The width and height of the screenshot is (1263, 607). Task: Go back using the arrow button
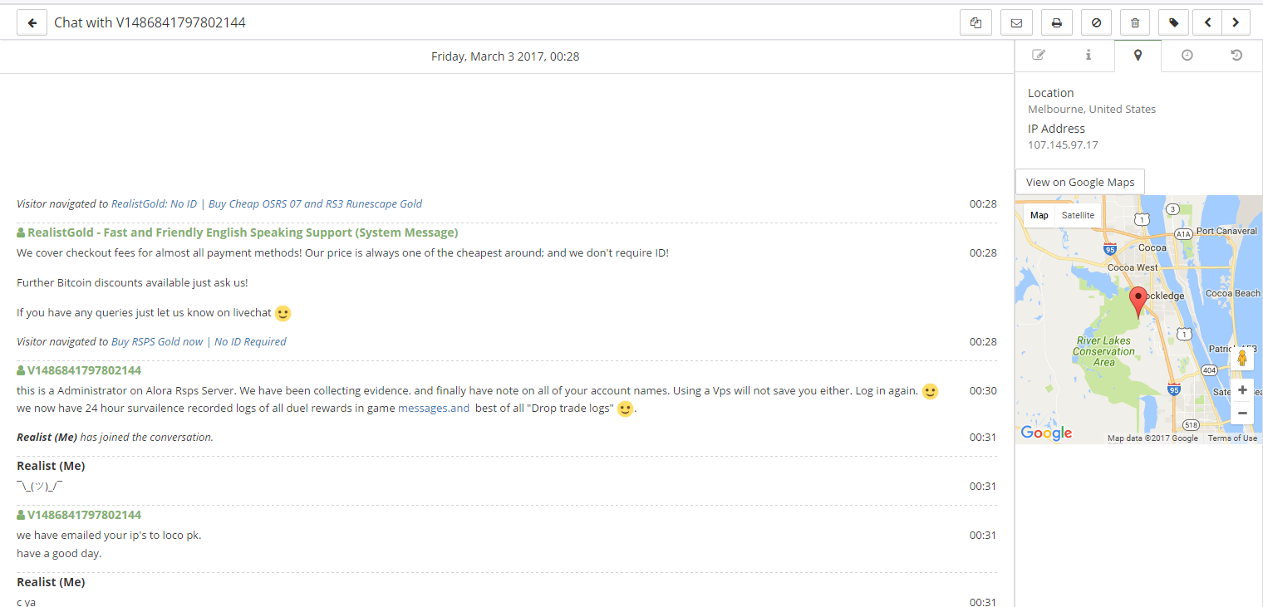tap(32, 22)
